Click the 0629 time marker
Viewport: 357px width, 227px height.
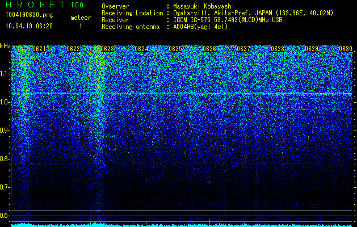pyautogui.click(x=312, y=49)
